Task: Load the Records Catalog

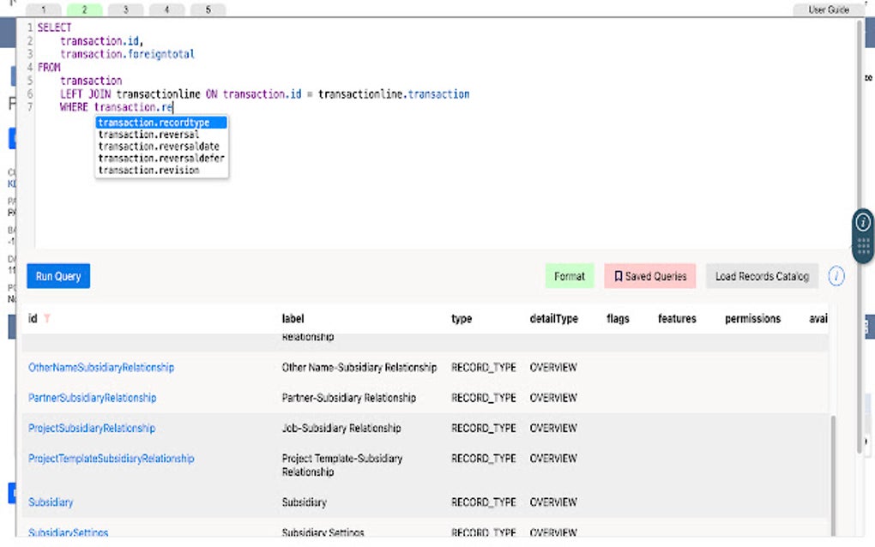Action: pos(761,276)
